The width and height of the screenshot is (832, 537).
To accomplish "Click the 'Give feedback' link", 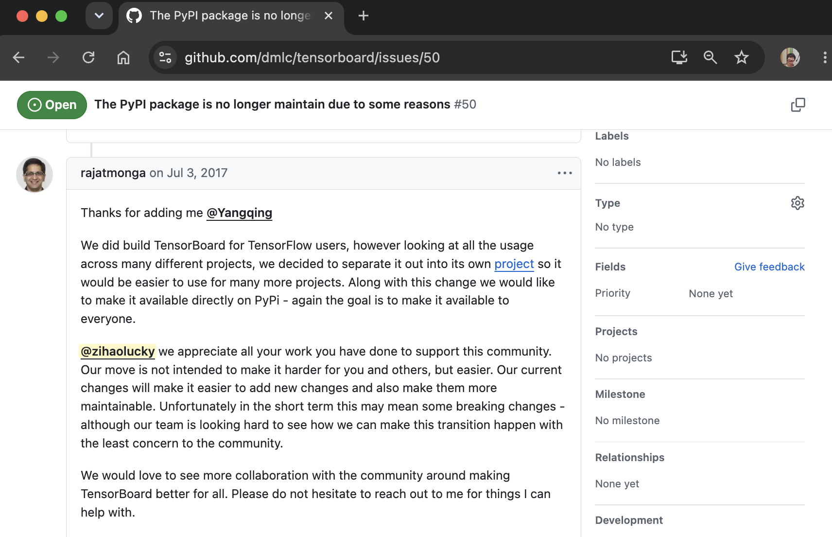I will pos(769,267).
